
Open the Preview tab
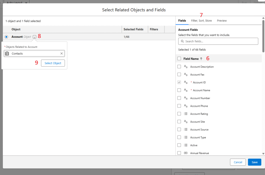click(222, 21)
